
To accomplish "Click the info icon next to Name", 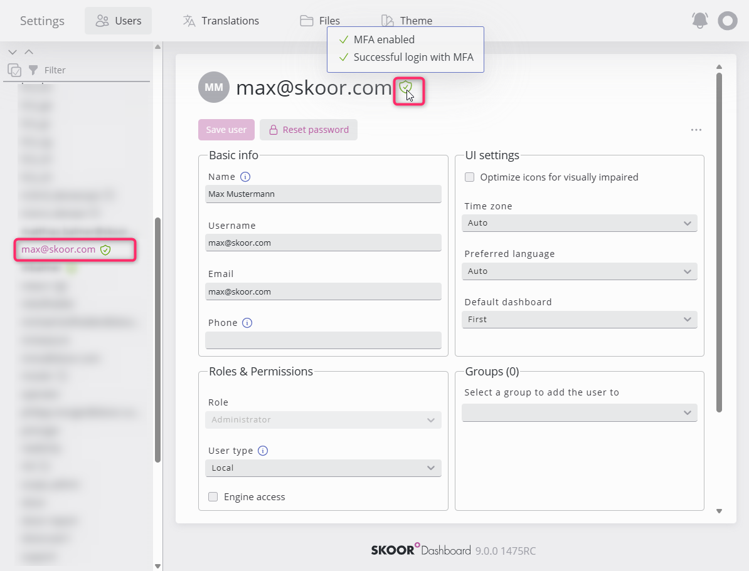I will tap(245, 177).
